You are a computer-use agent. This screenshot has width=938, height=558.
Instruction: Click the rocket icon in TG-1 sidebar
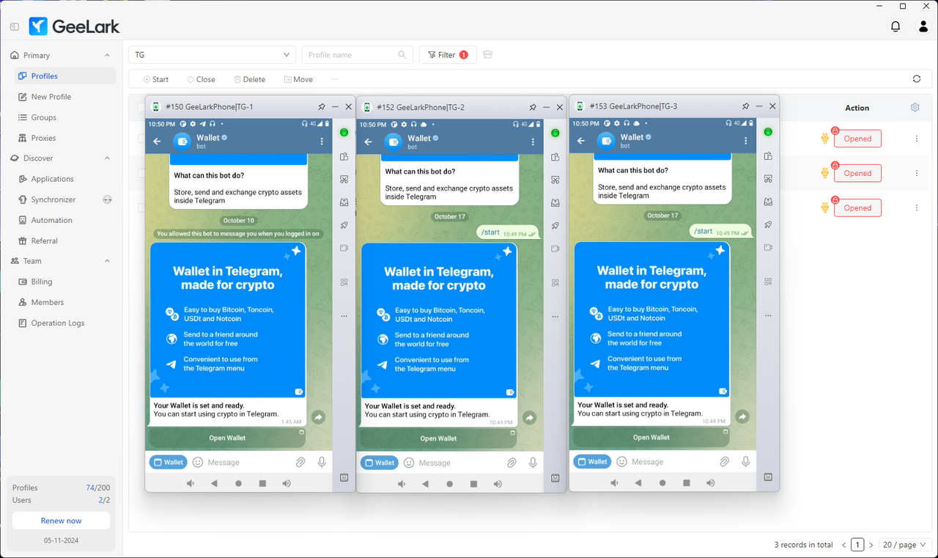(x=344, y=225)
